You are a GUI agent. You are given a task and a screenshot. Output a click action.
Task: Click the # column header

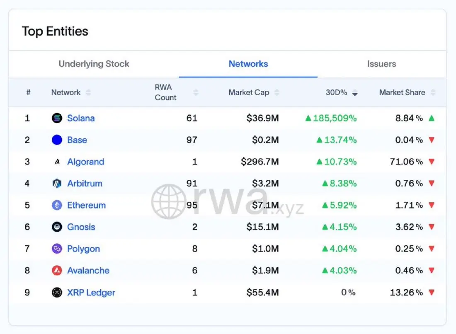(x=28, y=92)
